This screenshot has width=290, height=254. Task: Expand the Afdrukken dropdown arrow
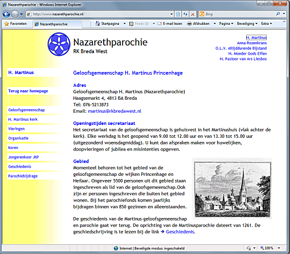(x=215, y=24)
